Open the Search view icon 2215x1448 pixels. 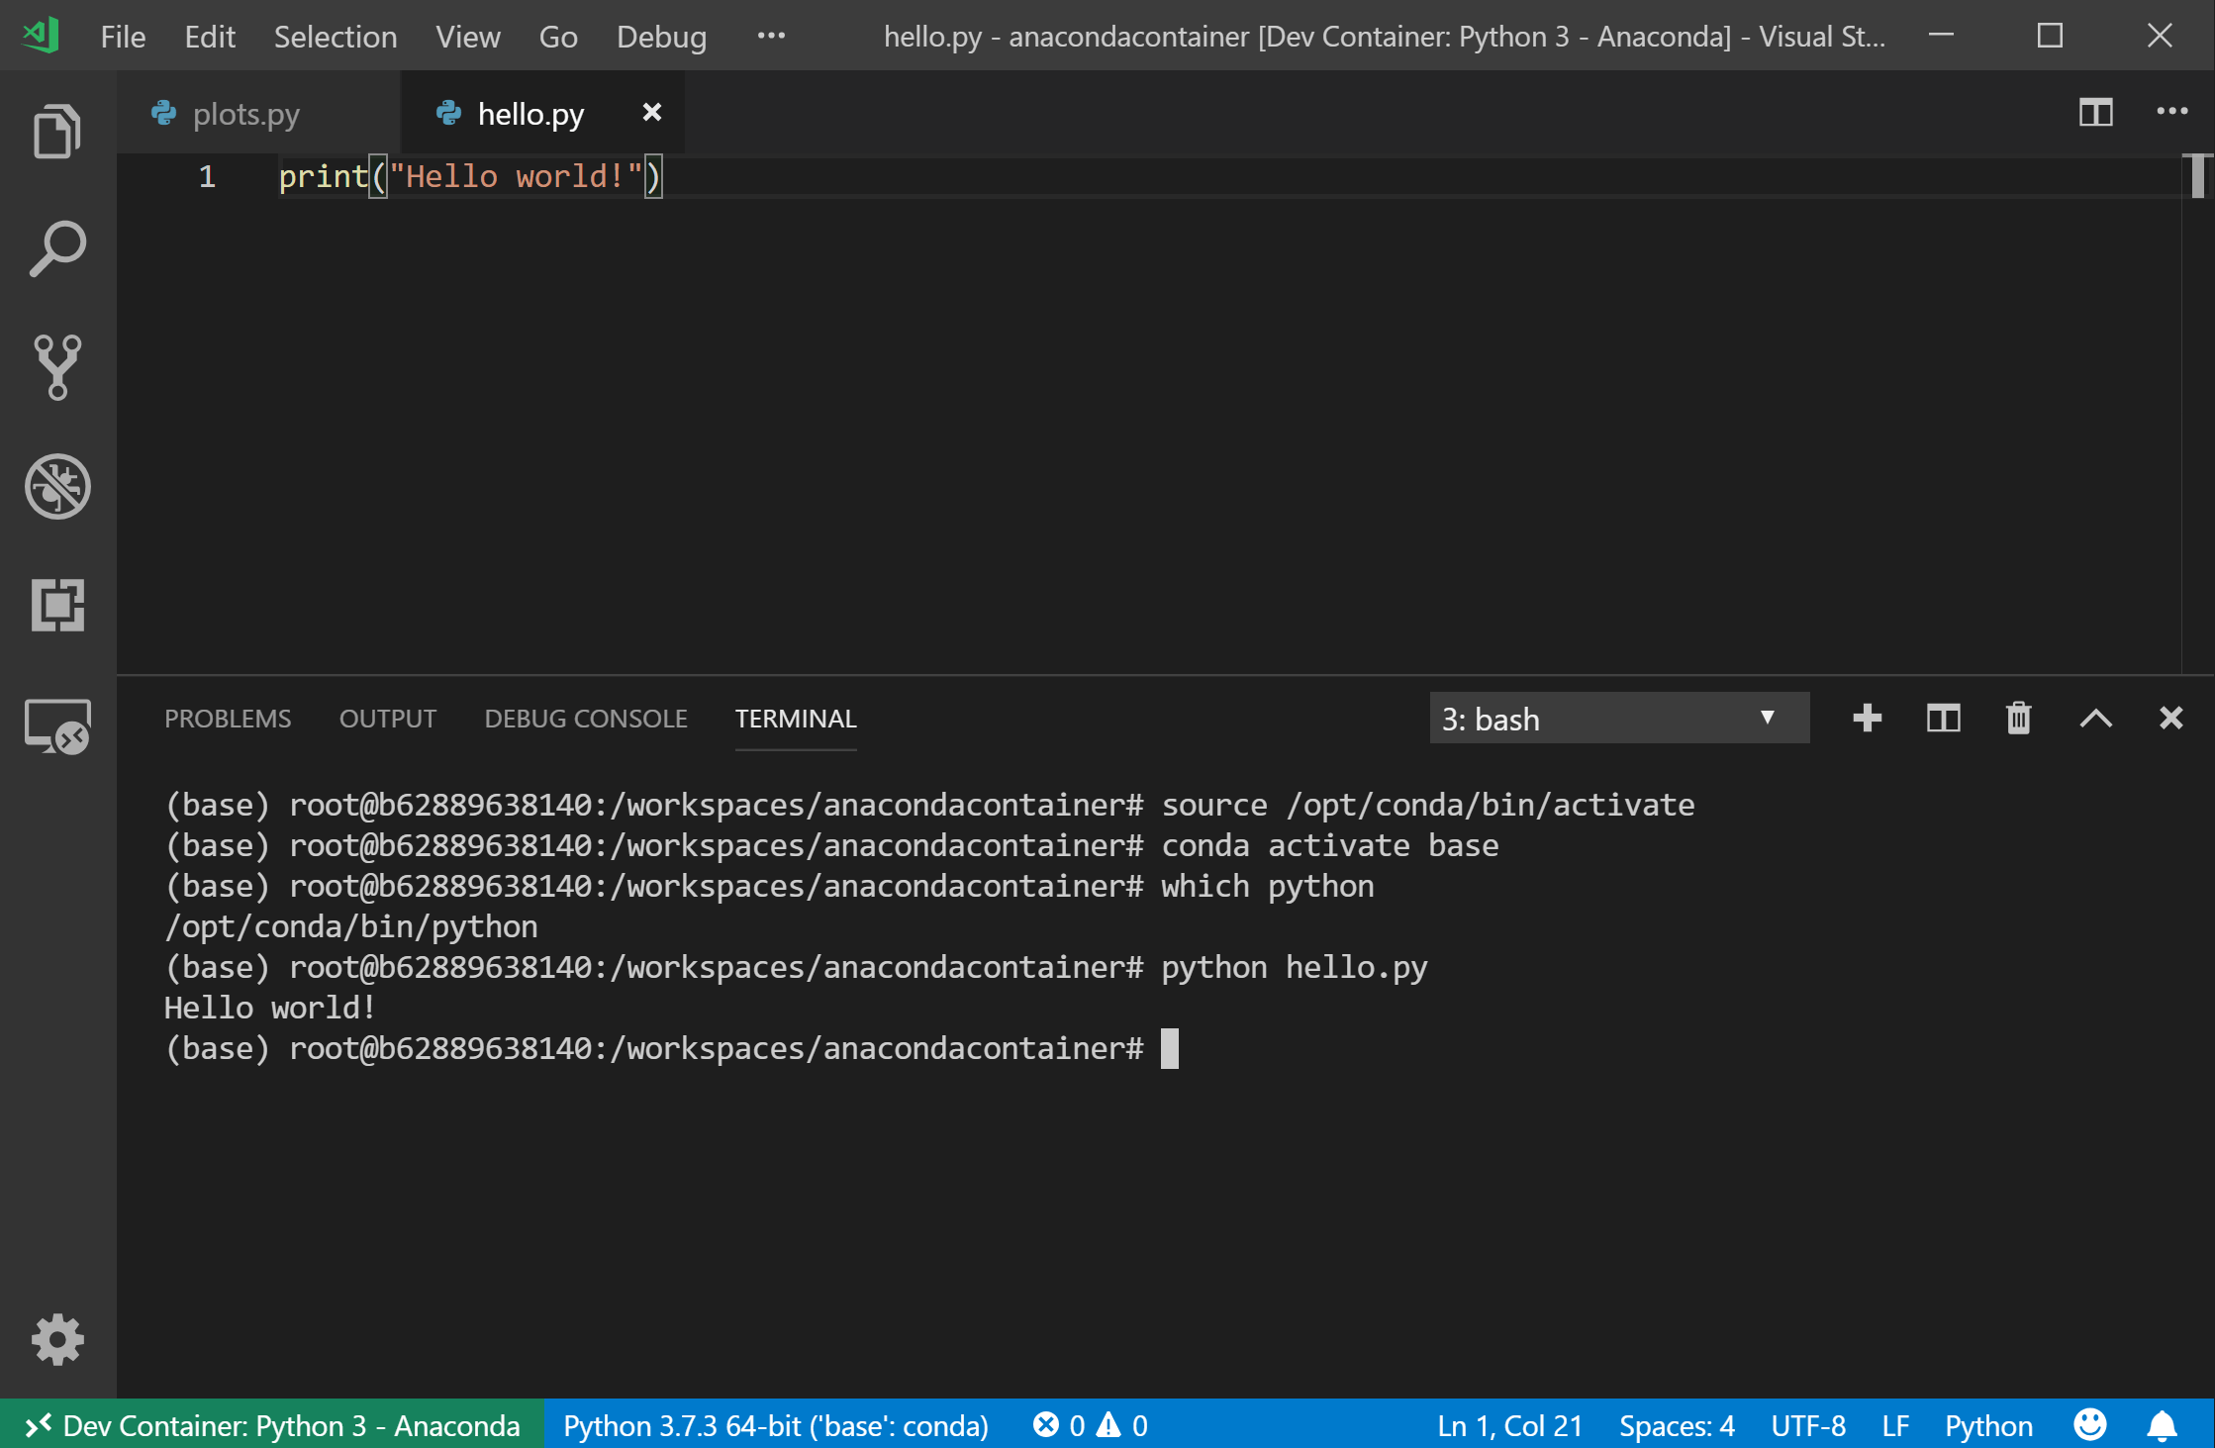[x=57, y=248]
